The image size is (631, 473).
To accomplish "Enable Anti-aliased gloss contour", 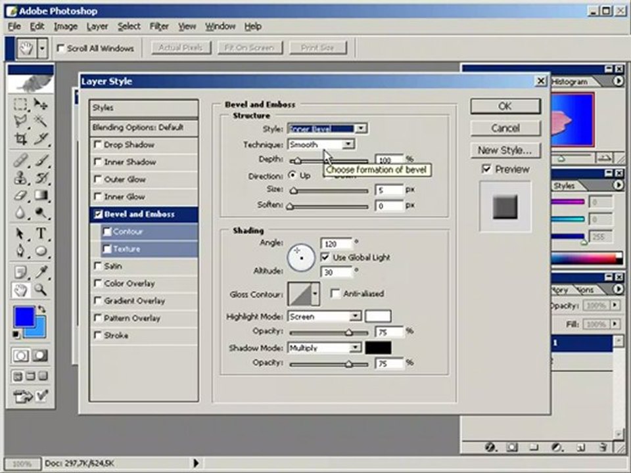I will pos(335,293).
